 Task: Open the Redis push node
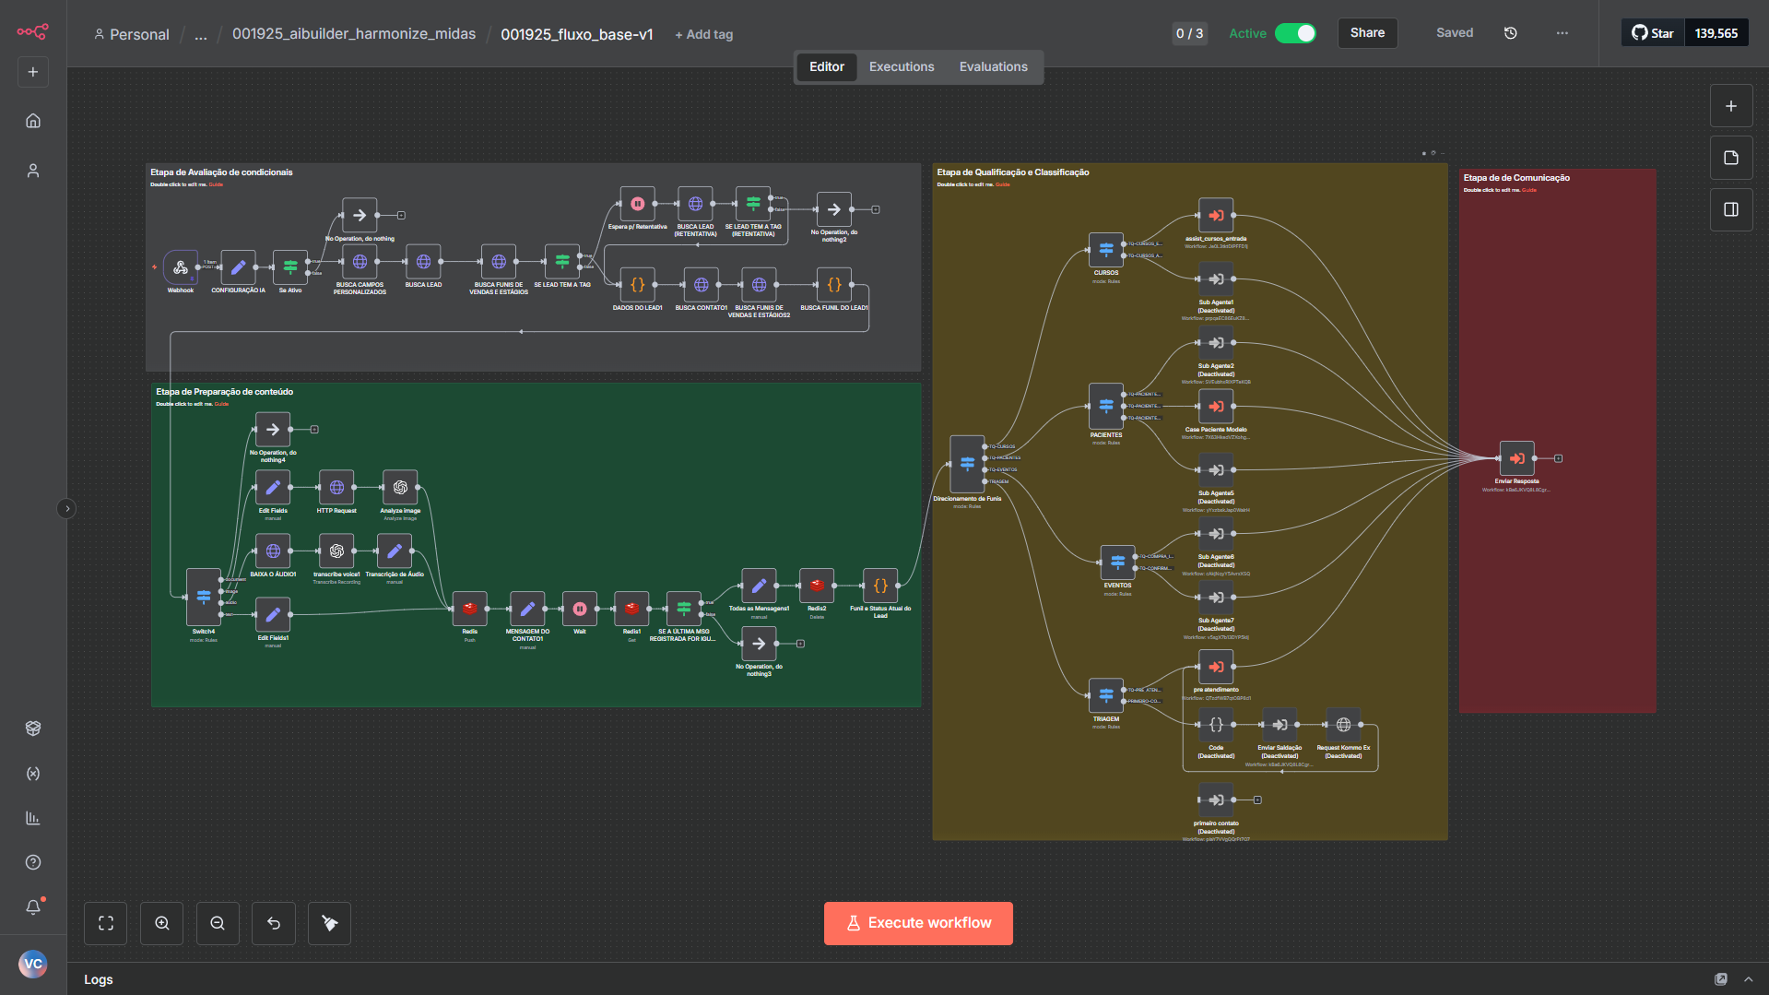click(469, 609)
